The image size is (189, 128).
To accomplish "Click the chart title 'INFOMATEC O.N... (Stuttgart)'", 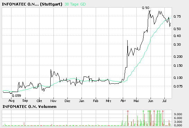I will [x=32, y=4].
